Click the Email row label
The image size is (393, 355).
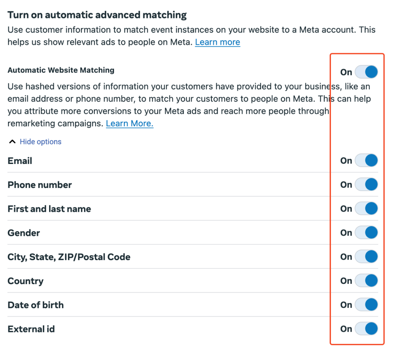click(20, 160)
